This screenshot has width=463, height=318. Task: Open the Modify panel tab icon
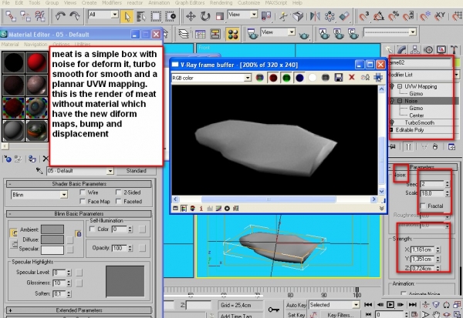point(401,49)
